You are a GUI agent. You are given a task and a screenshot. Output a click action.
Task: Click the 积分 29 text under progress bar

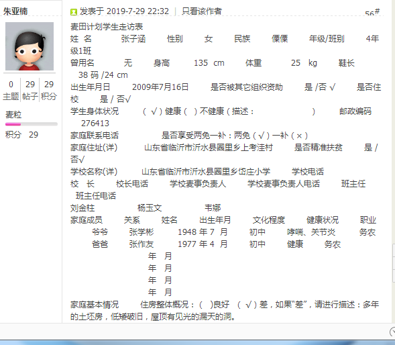[21, 135]
